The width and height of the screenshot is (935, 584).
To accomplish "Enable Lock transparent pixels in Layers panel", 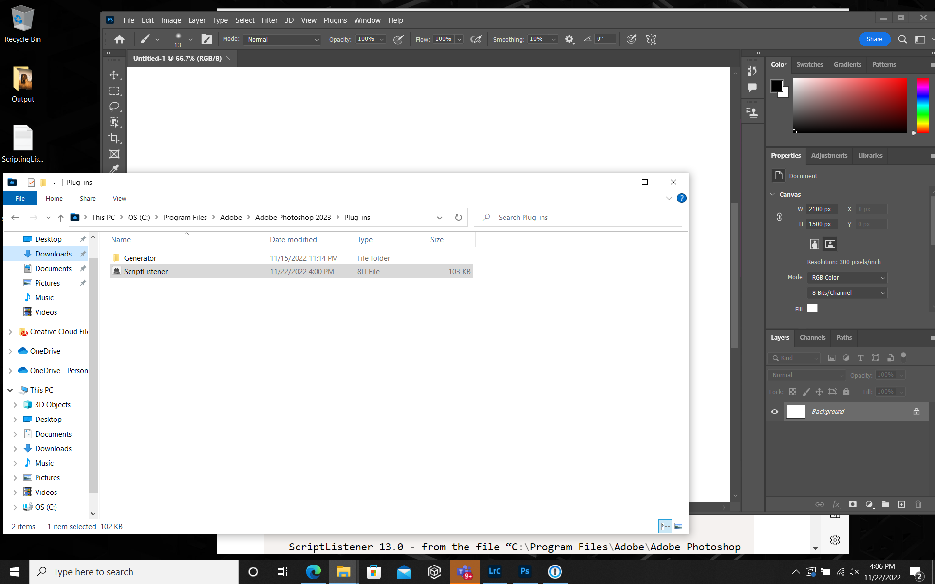I will pos(793,392).
